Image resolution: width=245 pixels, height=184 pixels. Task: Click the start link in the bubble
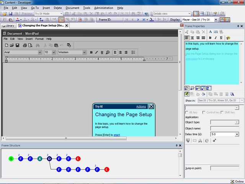click(x=117, y=135)
